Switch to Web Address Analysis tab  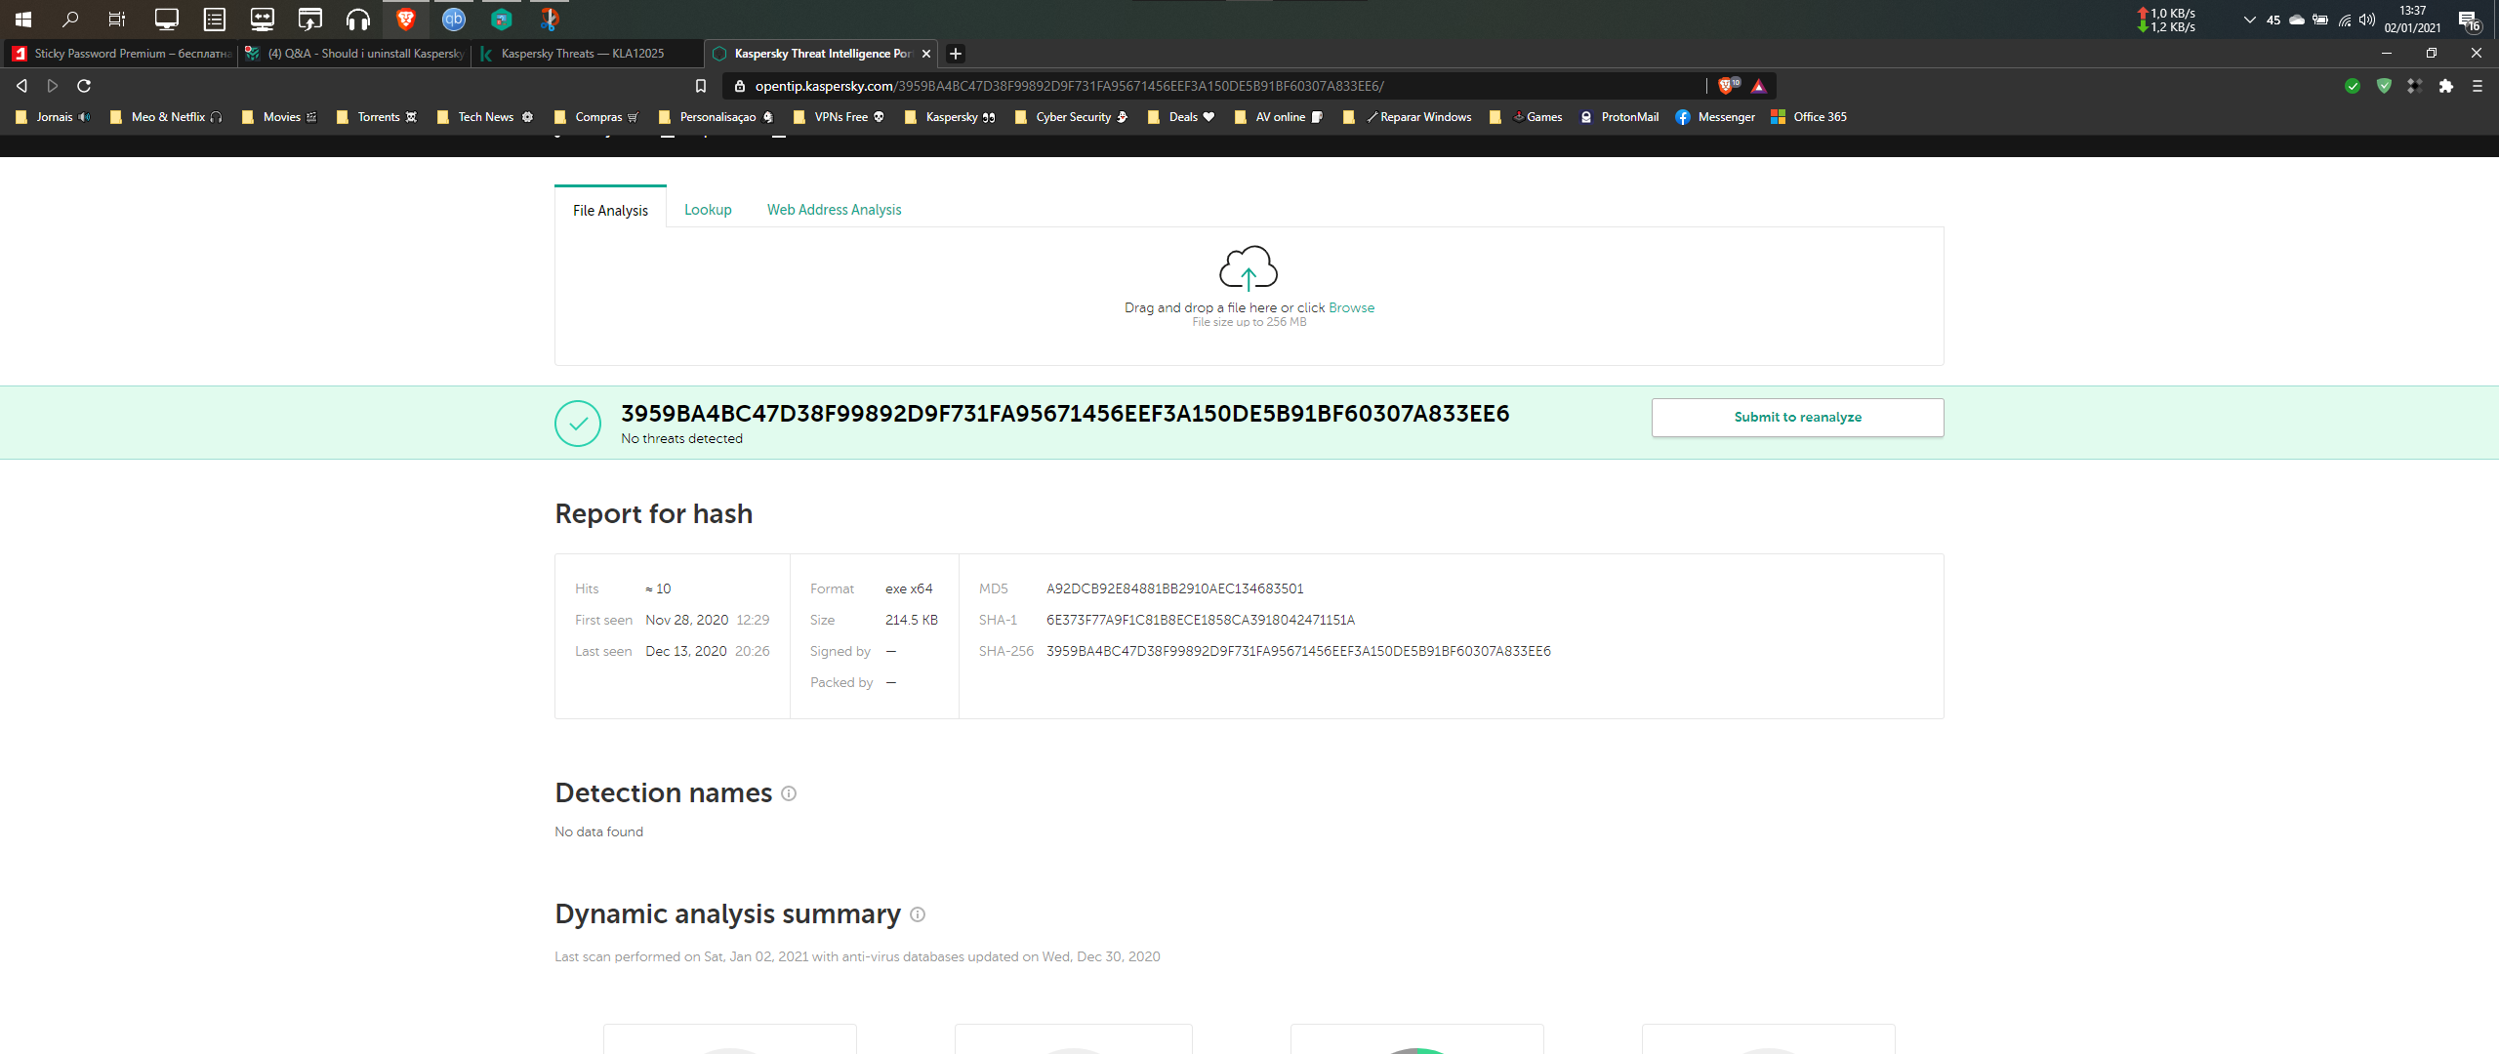point(834,210)
